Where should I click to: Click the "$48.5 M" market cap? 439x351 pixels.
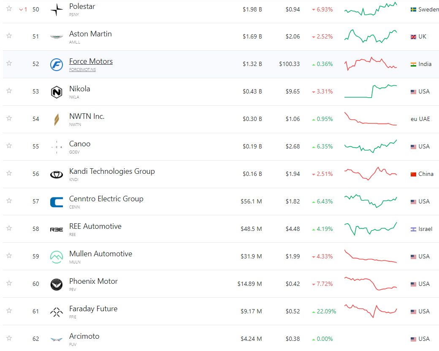pyautogui.click(x=251, y=229)
